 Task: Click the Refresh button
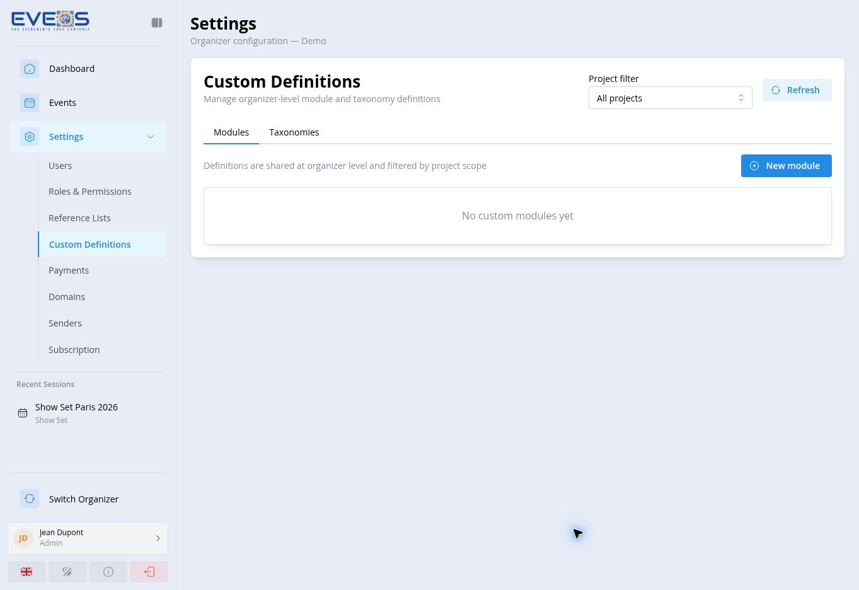click(x=797, y=90)
